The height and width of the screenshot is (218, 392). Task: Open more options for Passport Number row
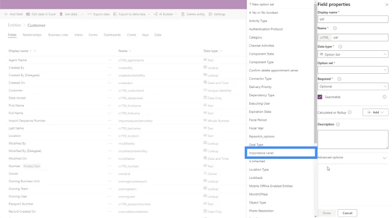point(109,204)
